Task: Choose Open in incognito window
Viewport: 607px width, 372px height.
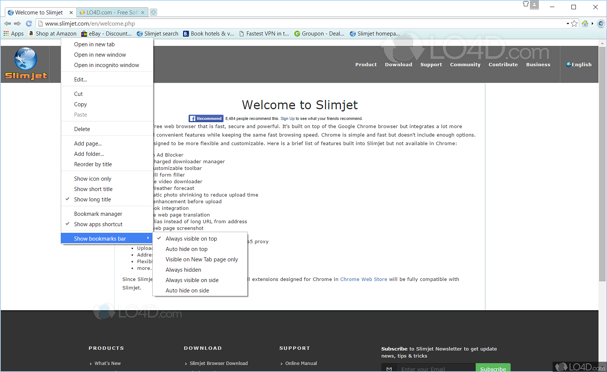Action: (x=106, y=65)
